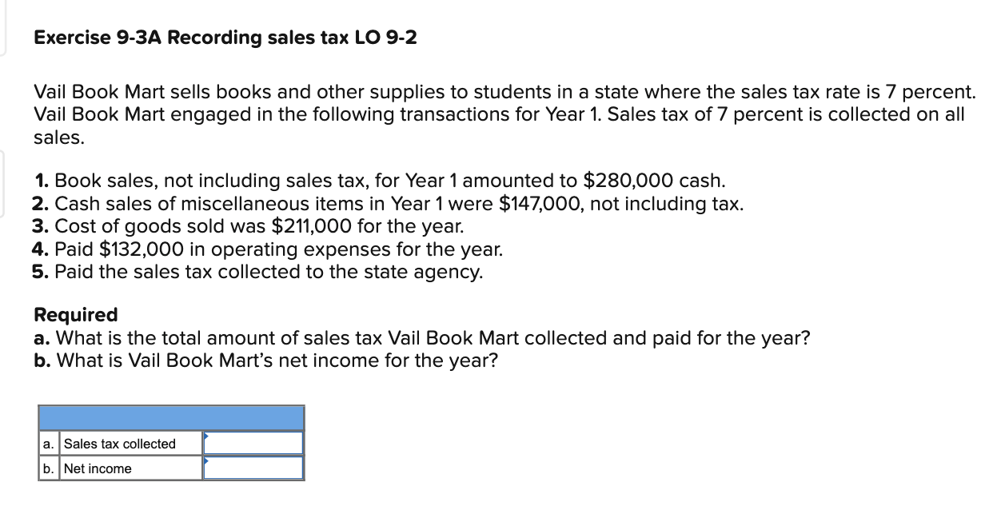Viewport: 1001px width, 518px height.
Task: Click the Sales tax collected input field
Action: coord(253,442)
